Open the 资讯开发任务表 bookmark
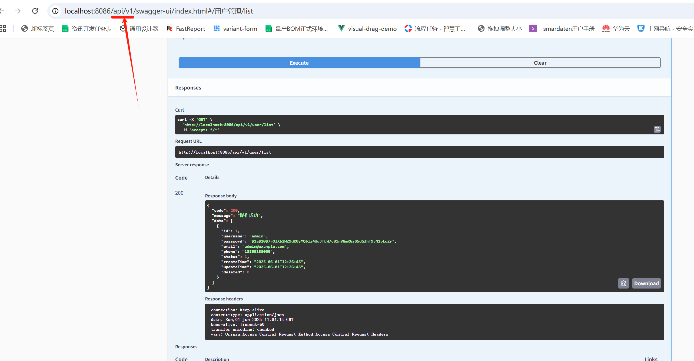The height and width of the screenshot is (361, 694). pos(87,28)
